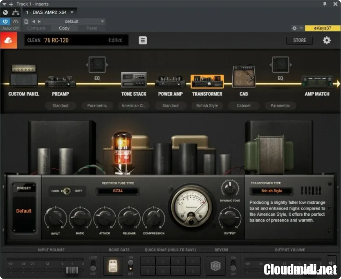Select the American tone stack type label
Image resolution: width=341 pixels, height=279 pixels.
click(x=134, y=105)
